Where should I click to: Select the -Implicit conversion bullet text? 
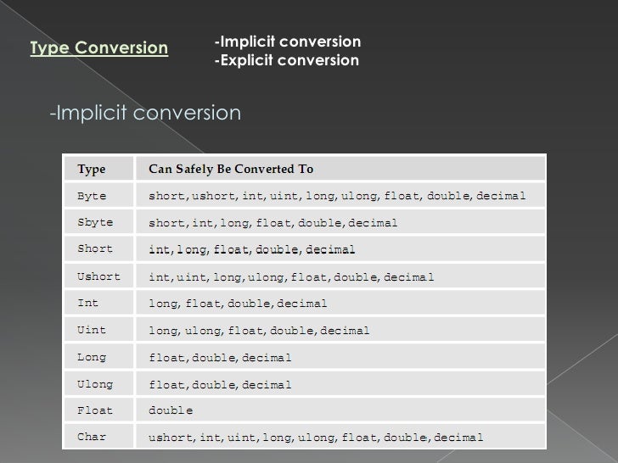288,42
